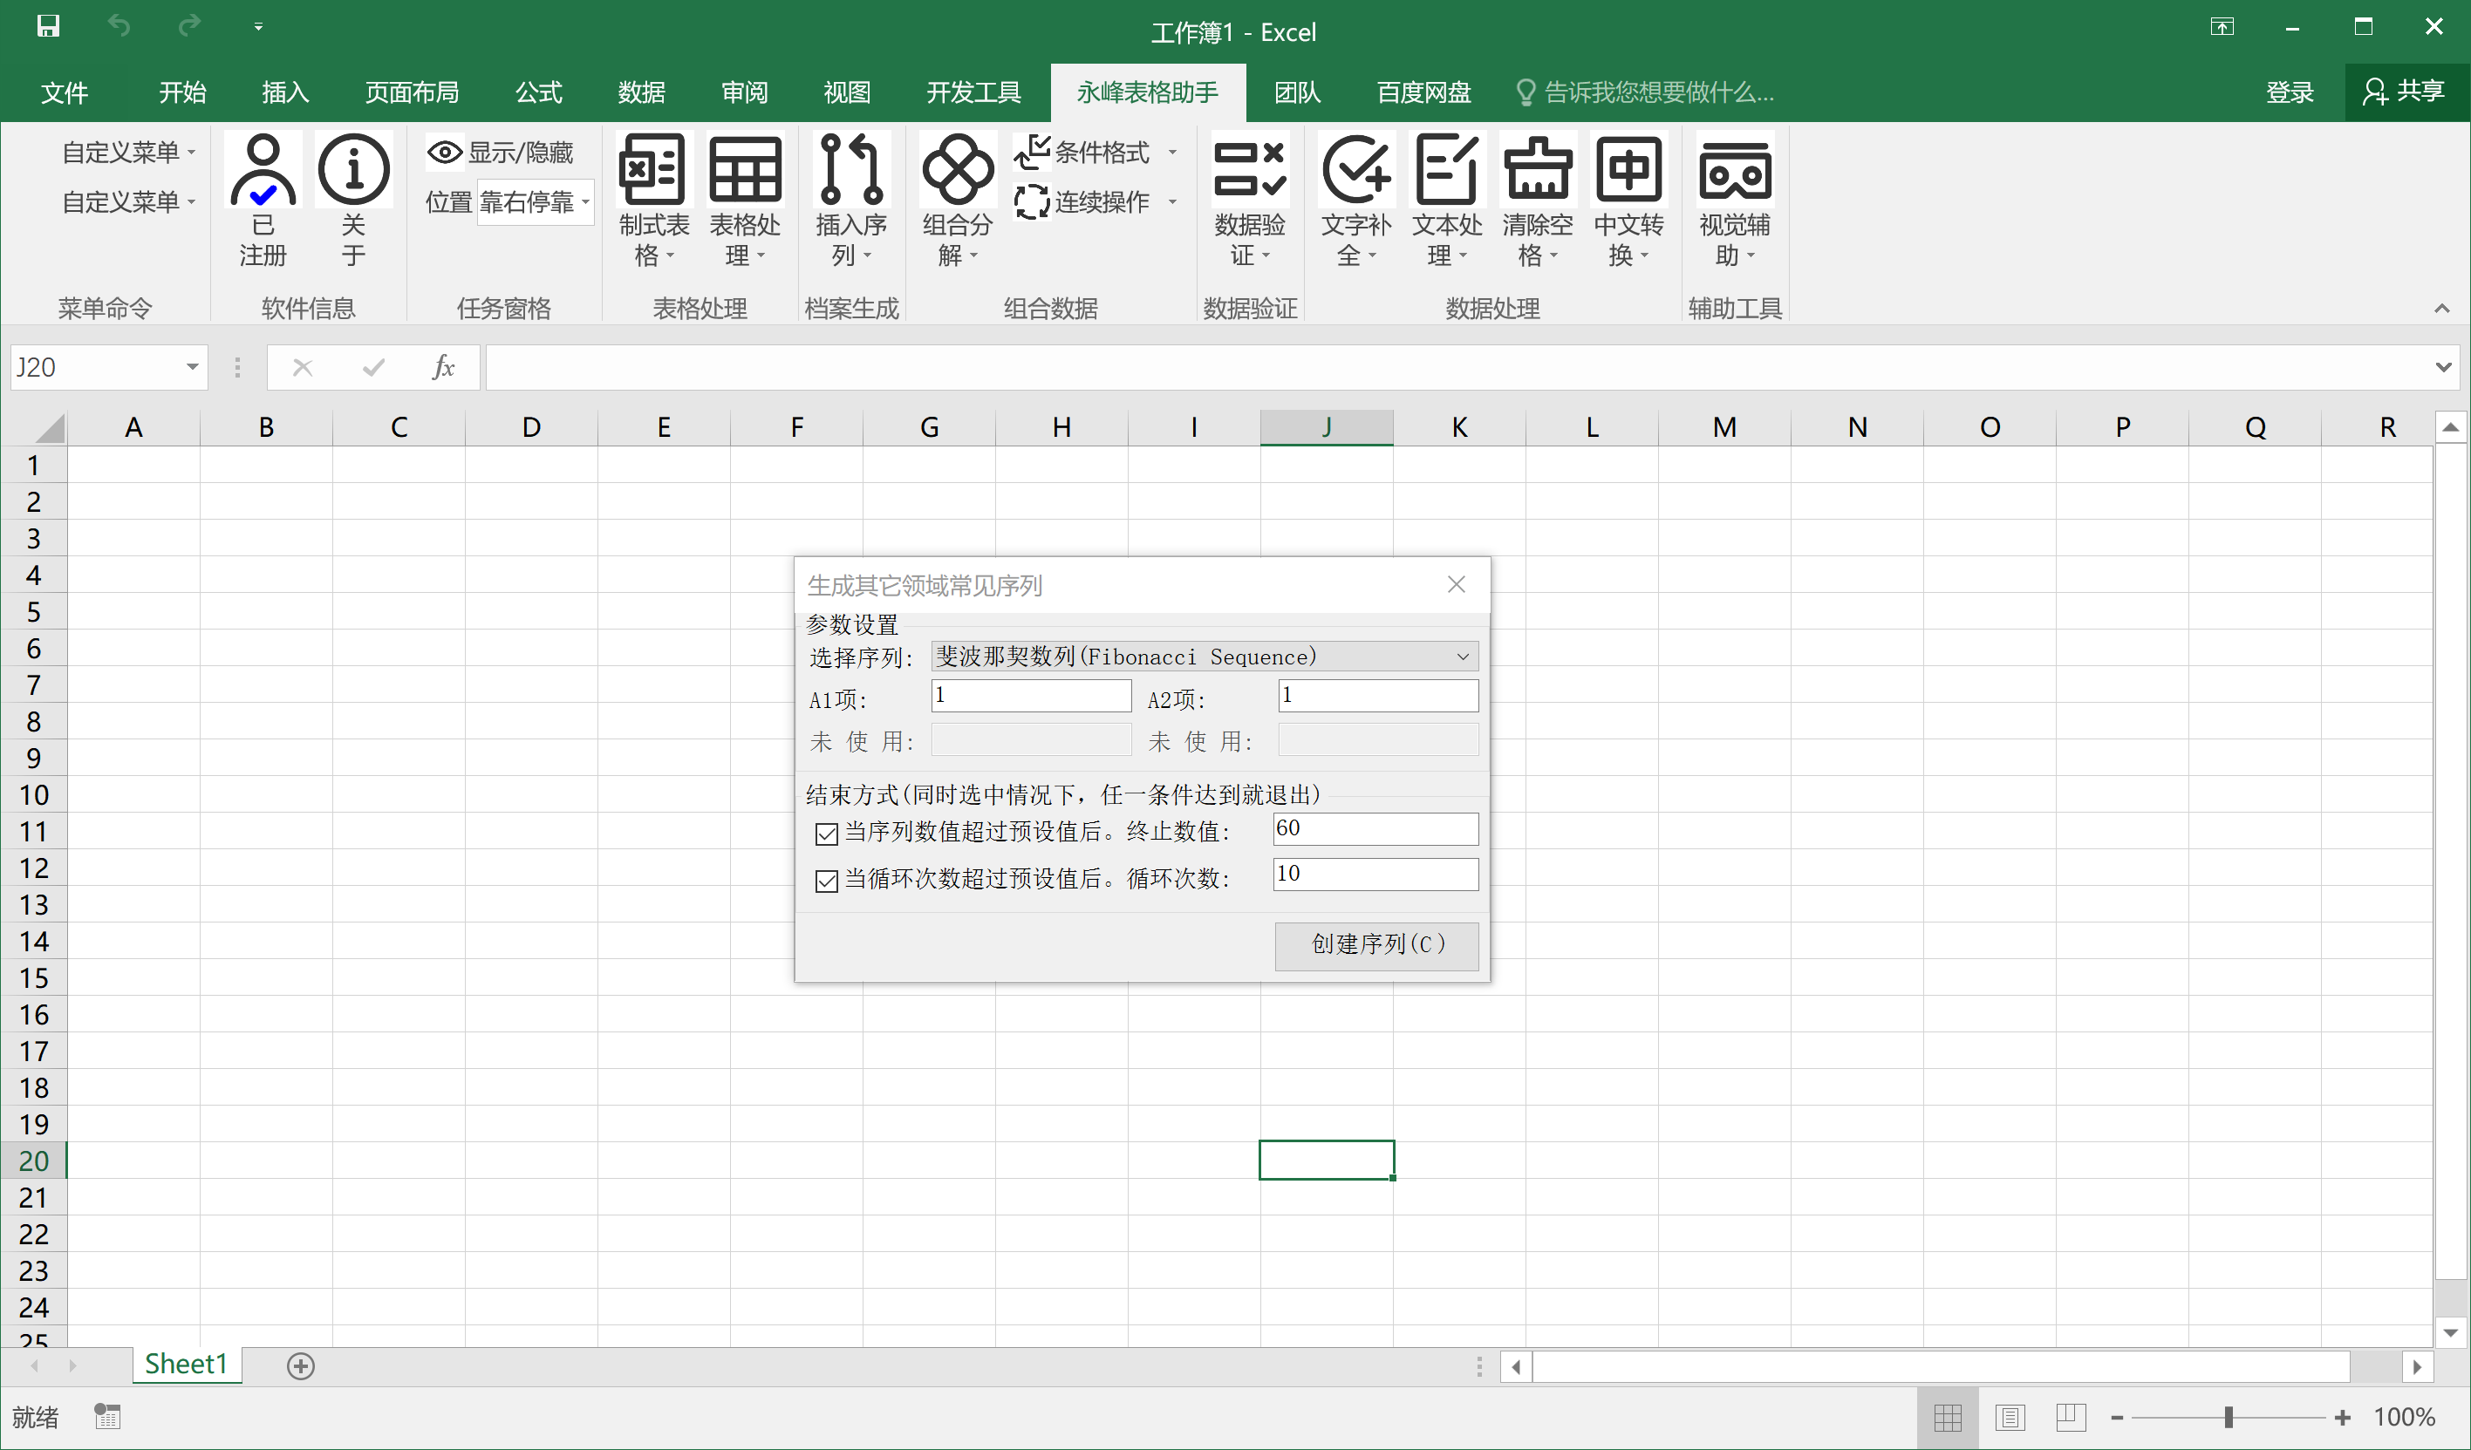
Task: Uncheck the 当循环次数超过预设值 loop option
Action: pyautogui.click(x=826, y=880)
